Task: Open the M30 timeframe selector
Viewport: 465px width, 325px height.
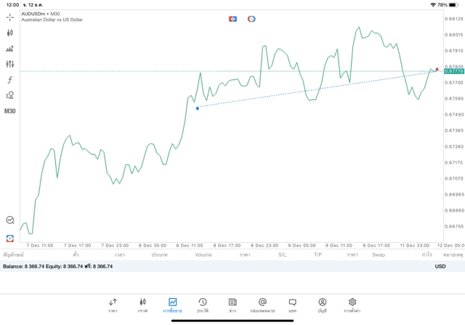Action: point(9,111)
